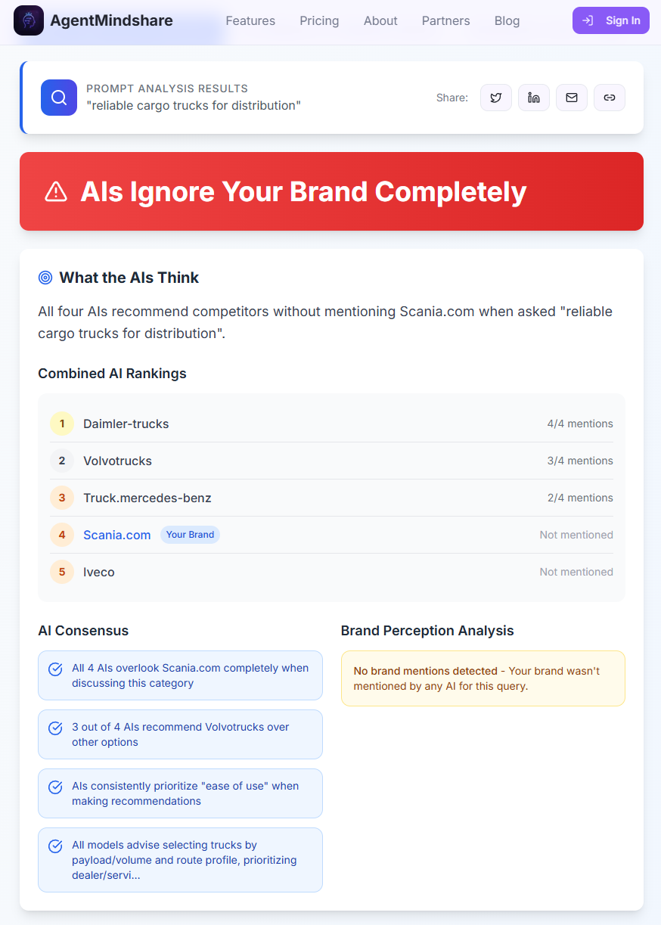Share results on LinkedIn
The height and width of the screenshot is (925, 661).
534,98
